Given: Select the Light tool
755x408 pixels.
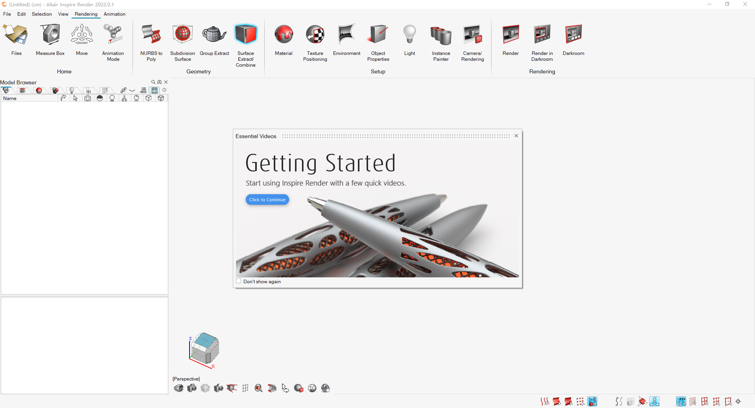Looking at the screenshot, I should [409, 39].
